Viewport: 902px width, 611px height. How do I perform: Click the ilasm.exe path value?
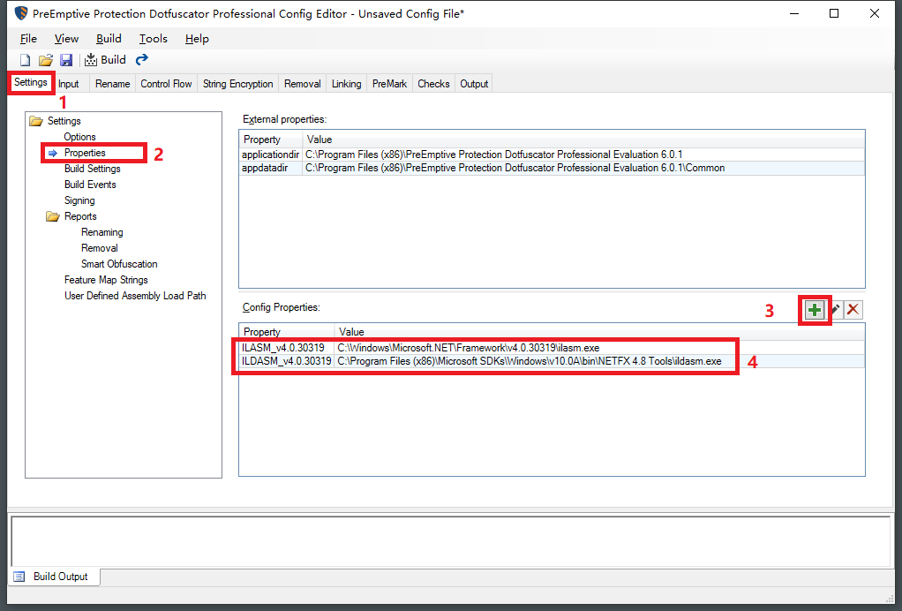click(469, 348)
